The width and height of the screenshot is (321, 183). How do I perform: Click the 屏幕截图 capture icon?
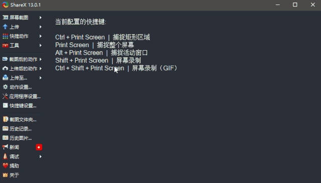[x=6, y=18]
